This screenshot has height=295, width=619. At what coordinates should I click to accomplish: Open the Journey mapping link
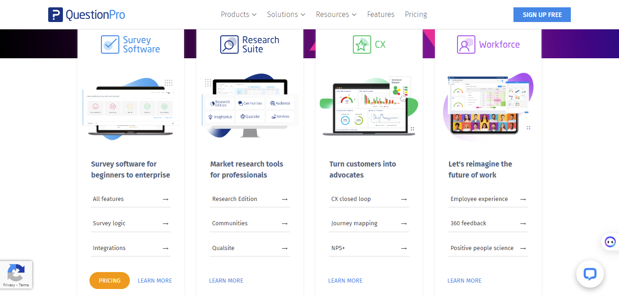click(354, 223)
